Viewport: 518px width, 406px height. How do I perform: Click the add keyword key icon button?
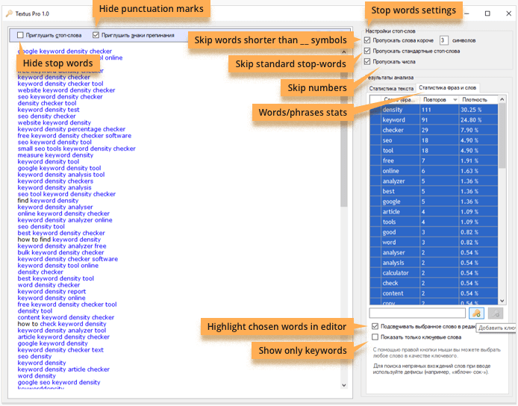tap(476, 313)
